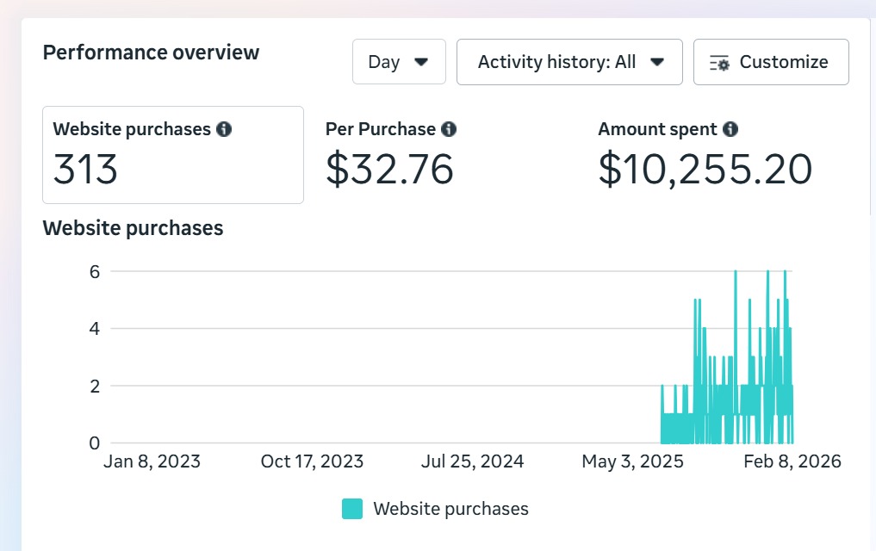The width and height of the screenshot is (876, 551).
Task: Click the Feb 8, 2026 axis date
Action: pos(792,461)
